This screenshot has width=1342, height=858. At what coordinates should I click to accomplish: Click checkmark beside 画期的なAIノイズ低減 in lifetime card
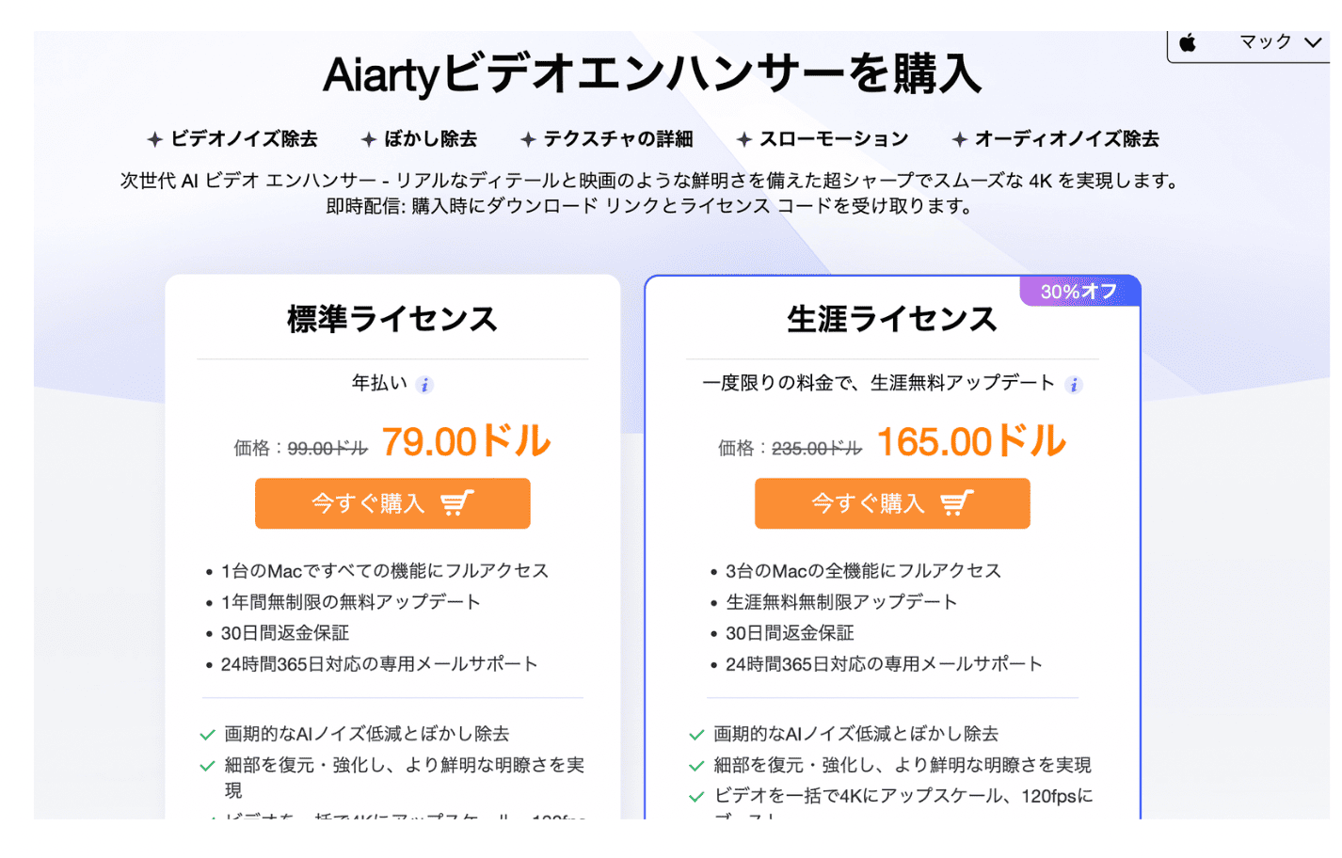(x=696, y=735)
